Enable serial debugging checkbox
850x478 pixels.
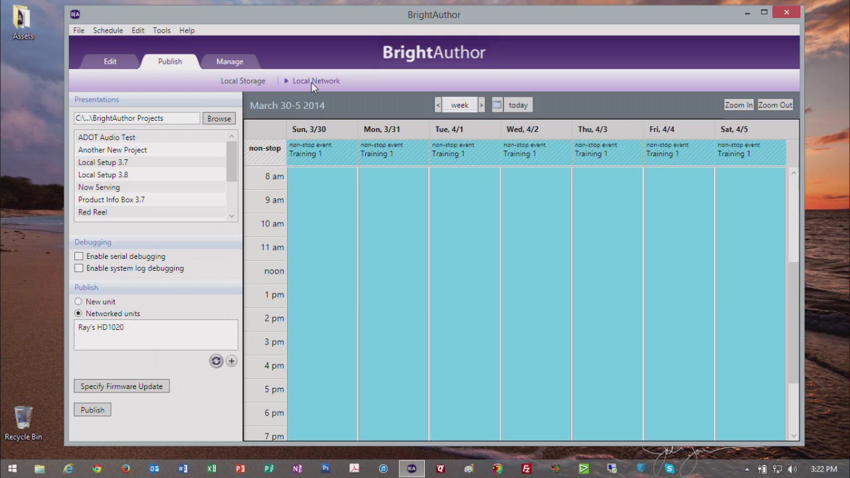tap(79, 256)
